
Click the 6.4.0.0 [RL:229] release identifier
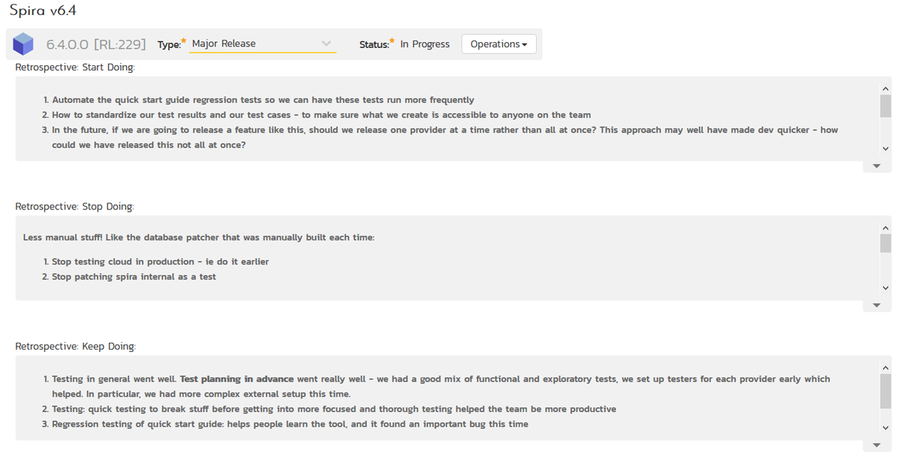(96, 44)
